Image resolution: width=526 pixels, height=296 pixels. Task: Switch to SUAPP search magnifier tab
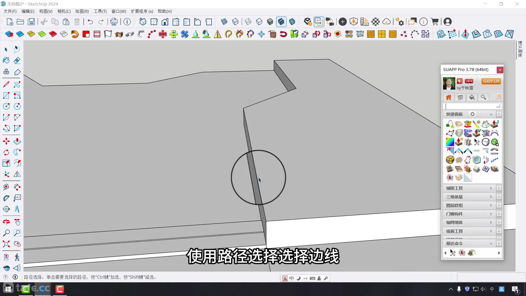pos(483,97)
